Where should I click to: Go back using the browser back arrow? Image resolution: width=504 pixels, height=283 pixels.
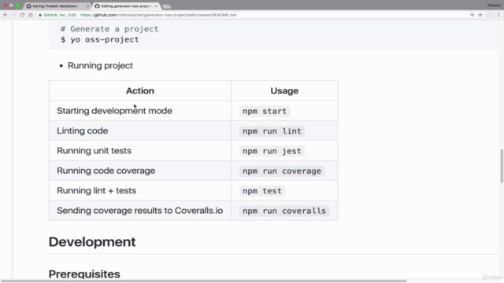tap(6, 15)
